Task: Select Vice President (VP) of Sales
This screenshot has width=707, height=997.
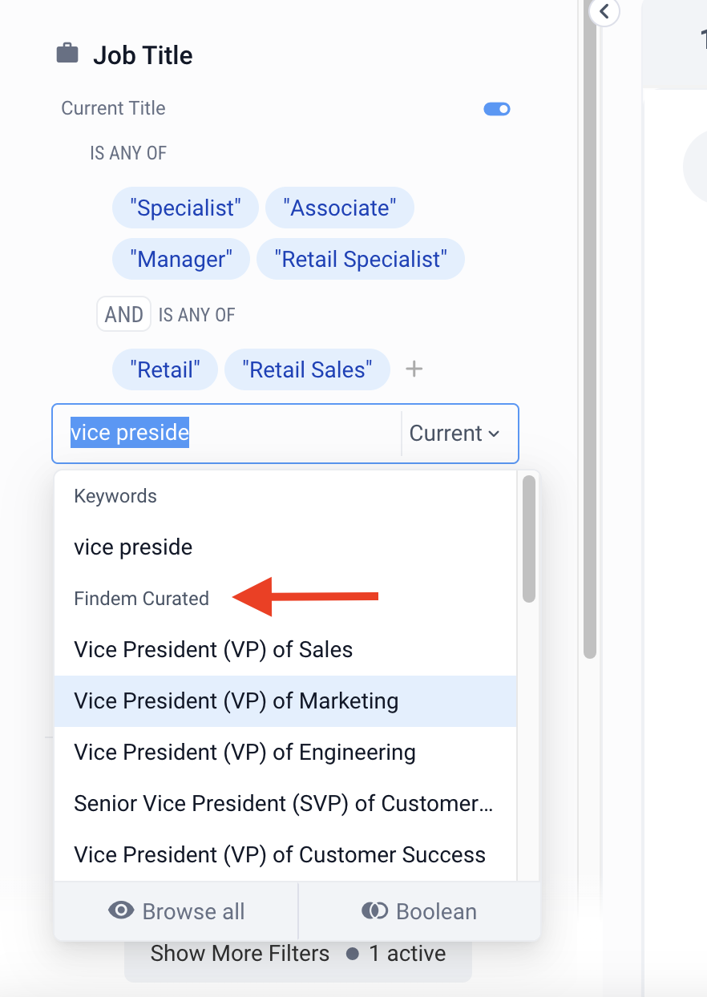Action: point(213,649)
